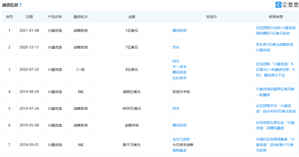Screen dimensions: 299x157
Task: Click the amount cell 8亿美元
Action: (132, 70)
